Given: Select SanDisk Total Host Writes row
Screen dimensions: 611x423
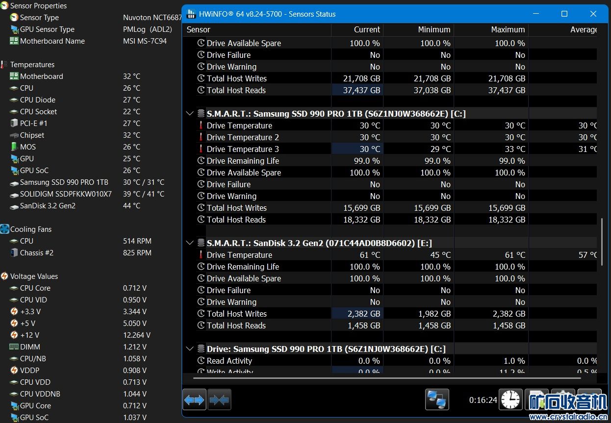Looking at the screenshot, I should [x=237, y=314].
